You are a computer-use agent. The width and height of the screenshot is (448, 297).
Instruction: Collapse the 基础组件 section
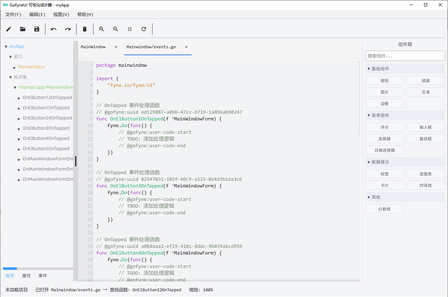pos(369,69)
